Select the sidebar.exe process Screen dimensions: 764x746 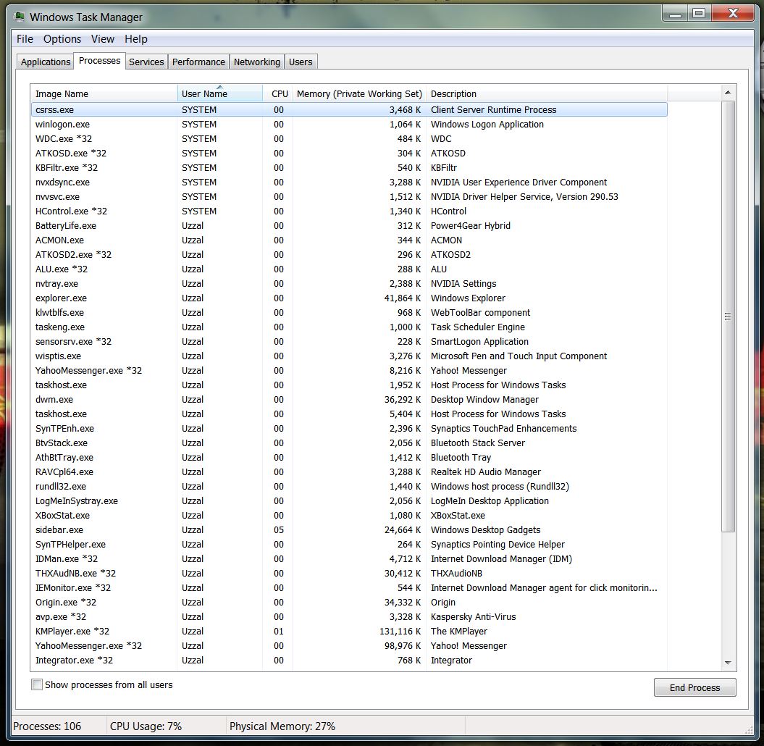[x=349, y=529]
